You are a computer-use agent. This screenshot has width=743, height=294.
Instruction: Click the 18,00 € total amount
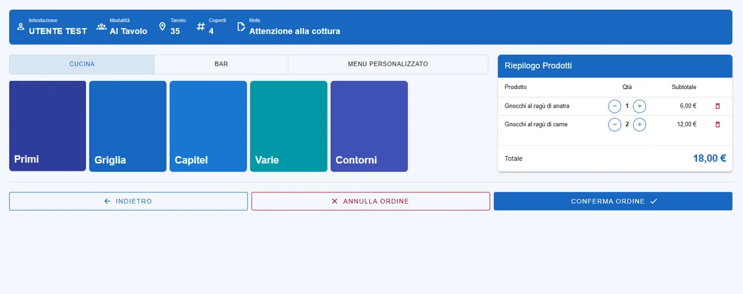click(x=710, y=158)
